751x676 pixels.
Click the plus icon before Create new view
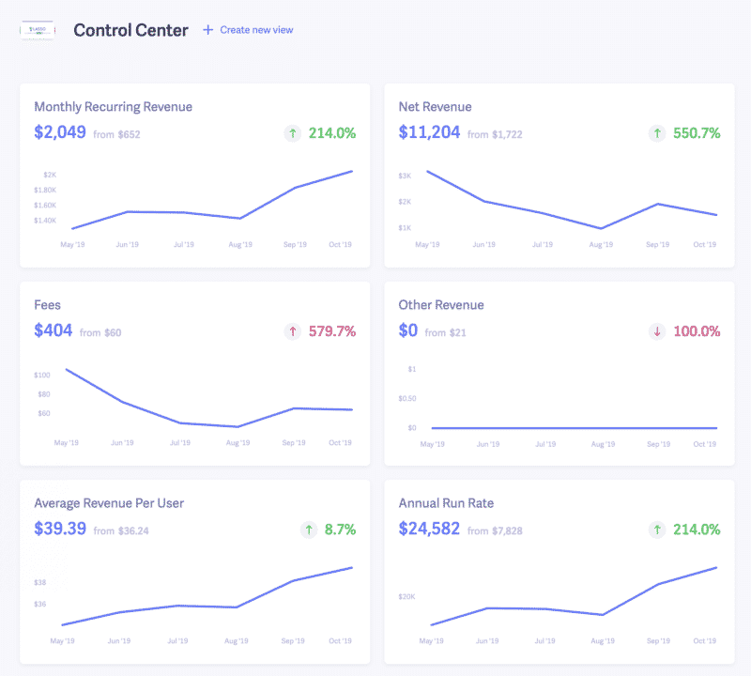(x=207, y=30)
